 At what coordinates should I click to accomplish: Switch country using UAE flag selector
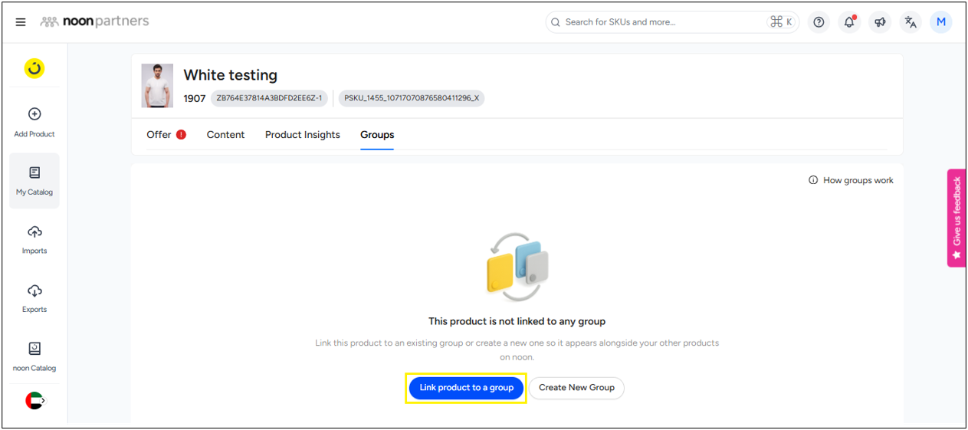(x=34, y=400)
